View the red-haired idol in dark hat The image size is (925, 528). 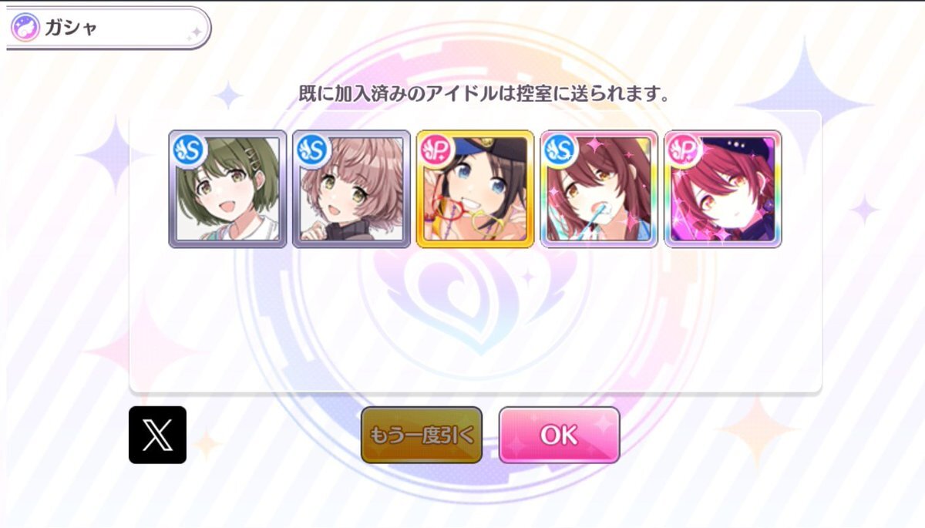coord(723,189)
